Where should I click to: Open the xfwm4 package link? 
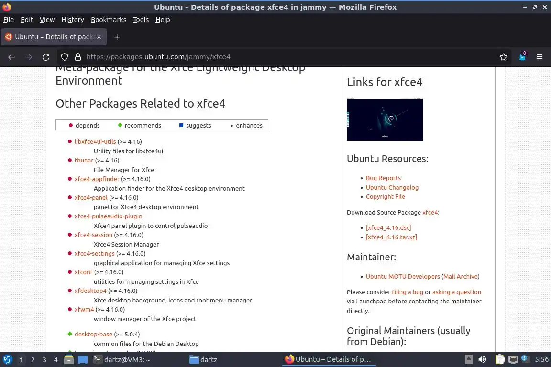coord(84,309)
